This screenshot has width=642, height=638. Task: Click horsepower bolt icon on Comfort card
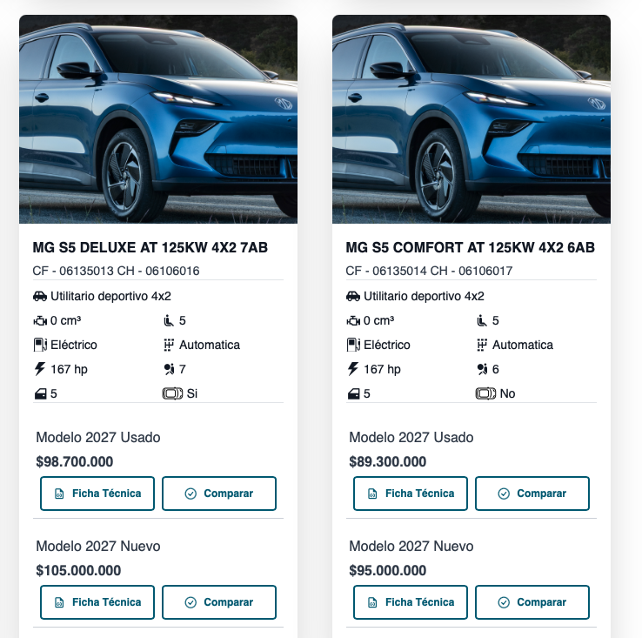[x=353, y=369]
